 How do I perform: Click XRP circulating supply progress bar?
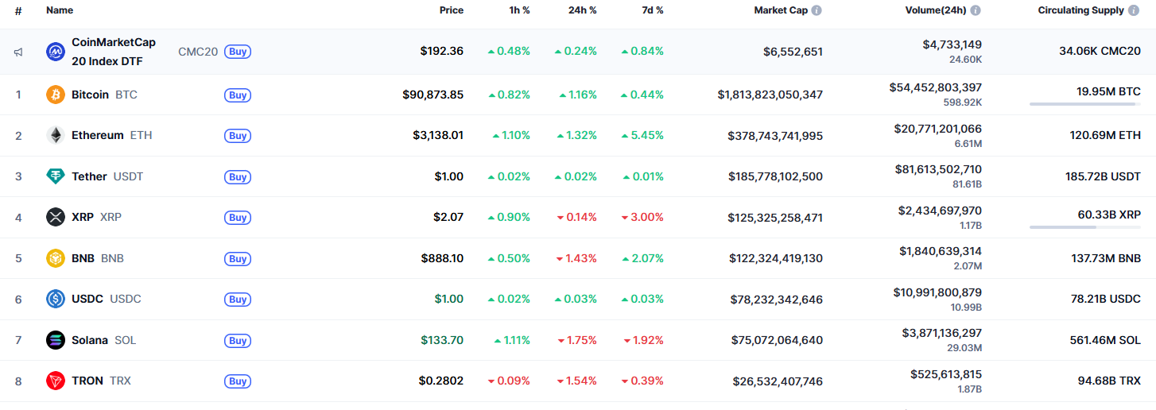tap(1084, 227)
